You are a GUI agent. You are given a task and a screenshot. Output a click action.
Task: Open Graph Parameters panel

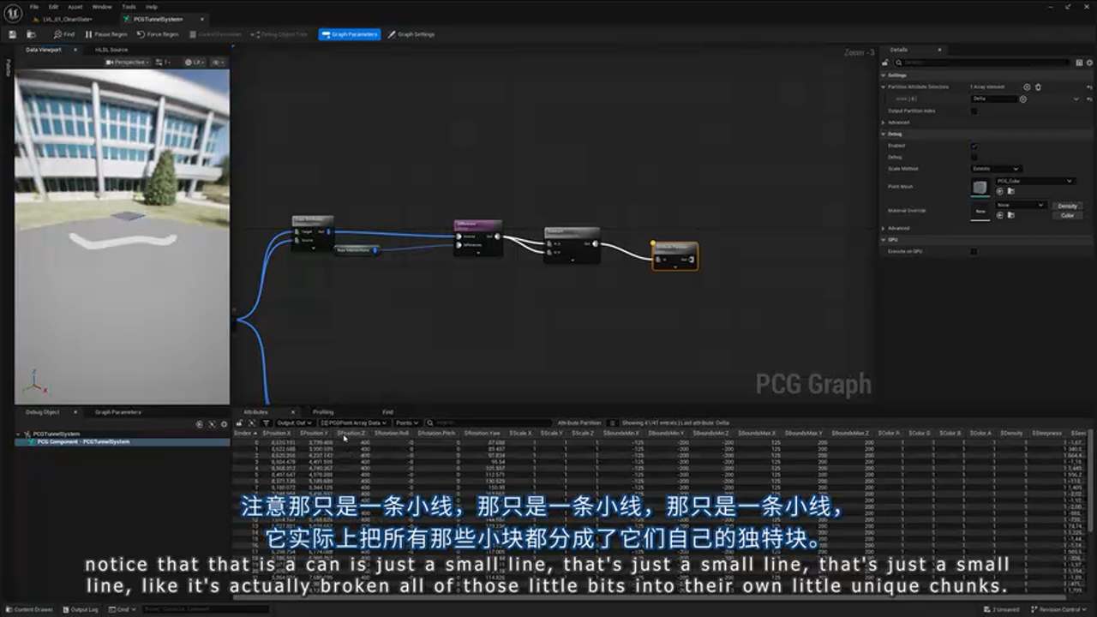(x=351, y=34)
